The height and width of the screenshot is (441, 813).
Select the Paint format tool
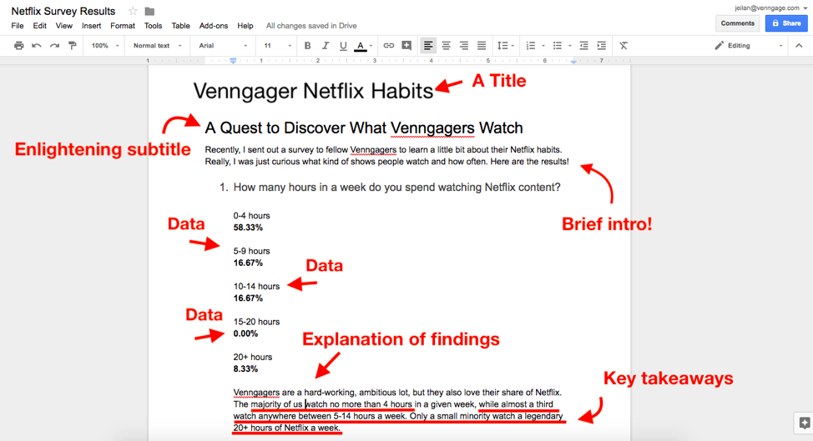coord(72,46)
